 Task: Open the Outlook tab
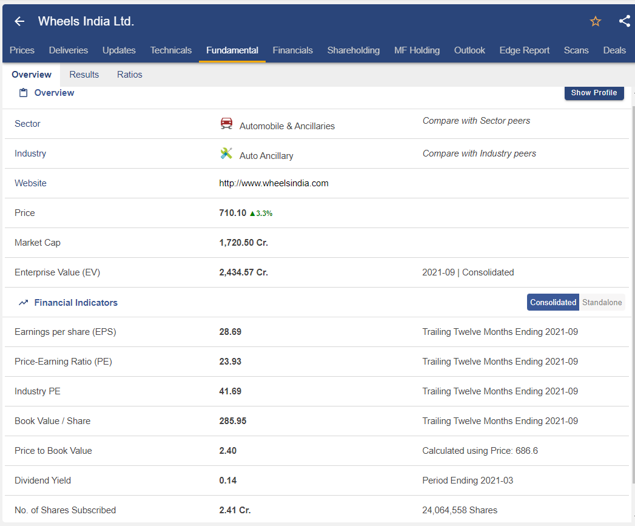pyautogui.click(x=469, y=50)
